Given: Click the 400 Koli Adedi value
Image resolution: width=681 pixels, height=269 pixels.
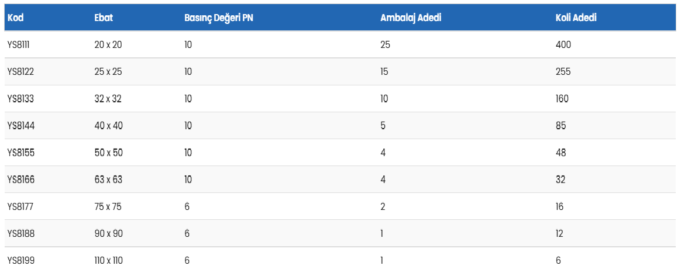Looking at the screenshot, I should click(x=563, y=44).
